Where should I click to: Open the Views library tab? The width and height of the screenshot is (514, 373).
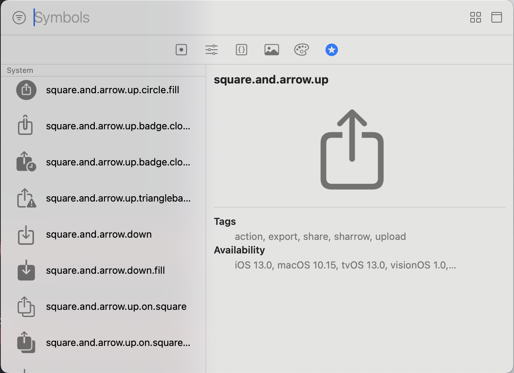(x=181, y=50)
